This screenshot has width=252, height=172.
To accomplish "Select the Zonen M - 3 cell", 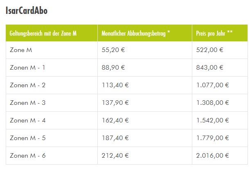I will 27,103.
